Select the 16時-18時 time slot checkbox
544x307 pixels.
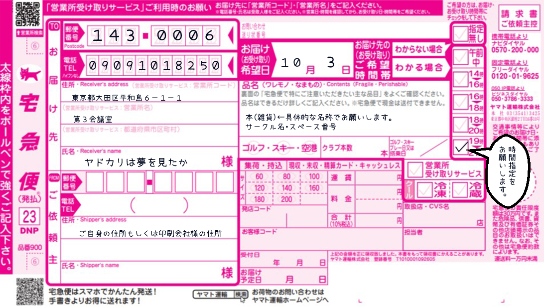click(460, 102)
